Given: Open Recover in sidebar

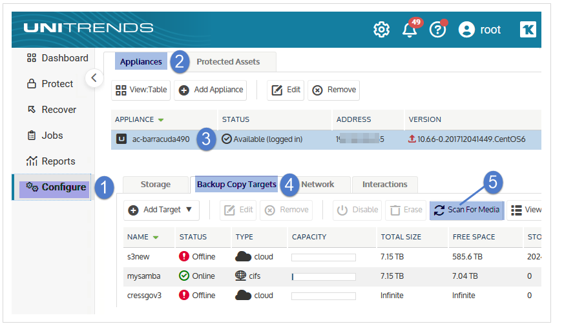Looking at the screenshot, I should coord(52,110).
